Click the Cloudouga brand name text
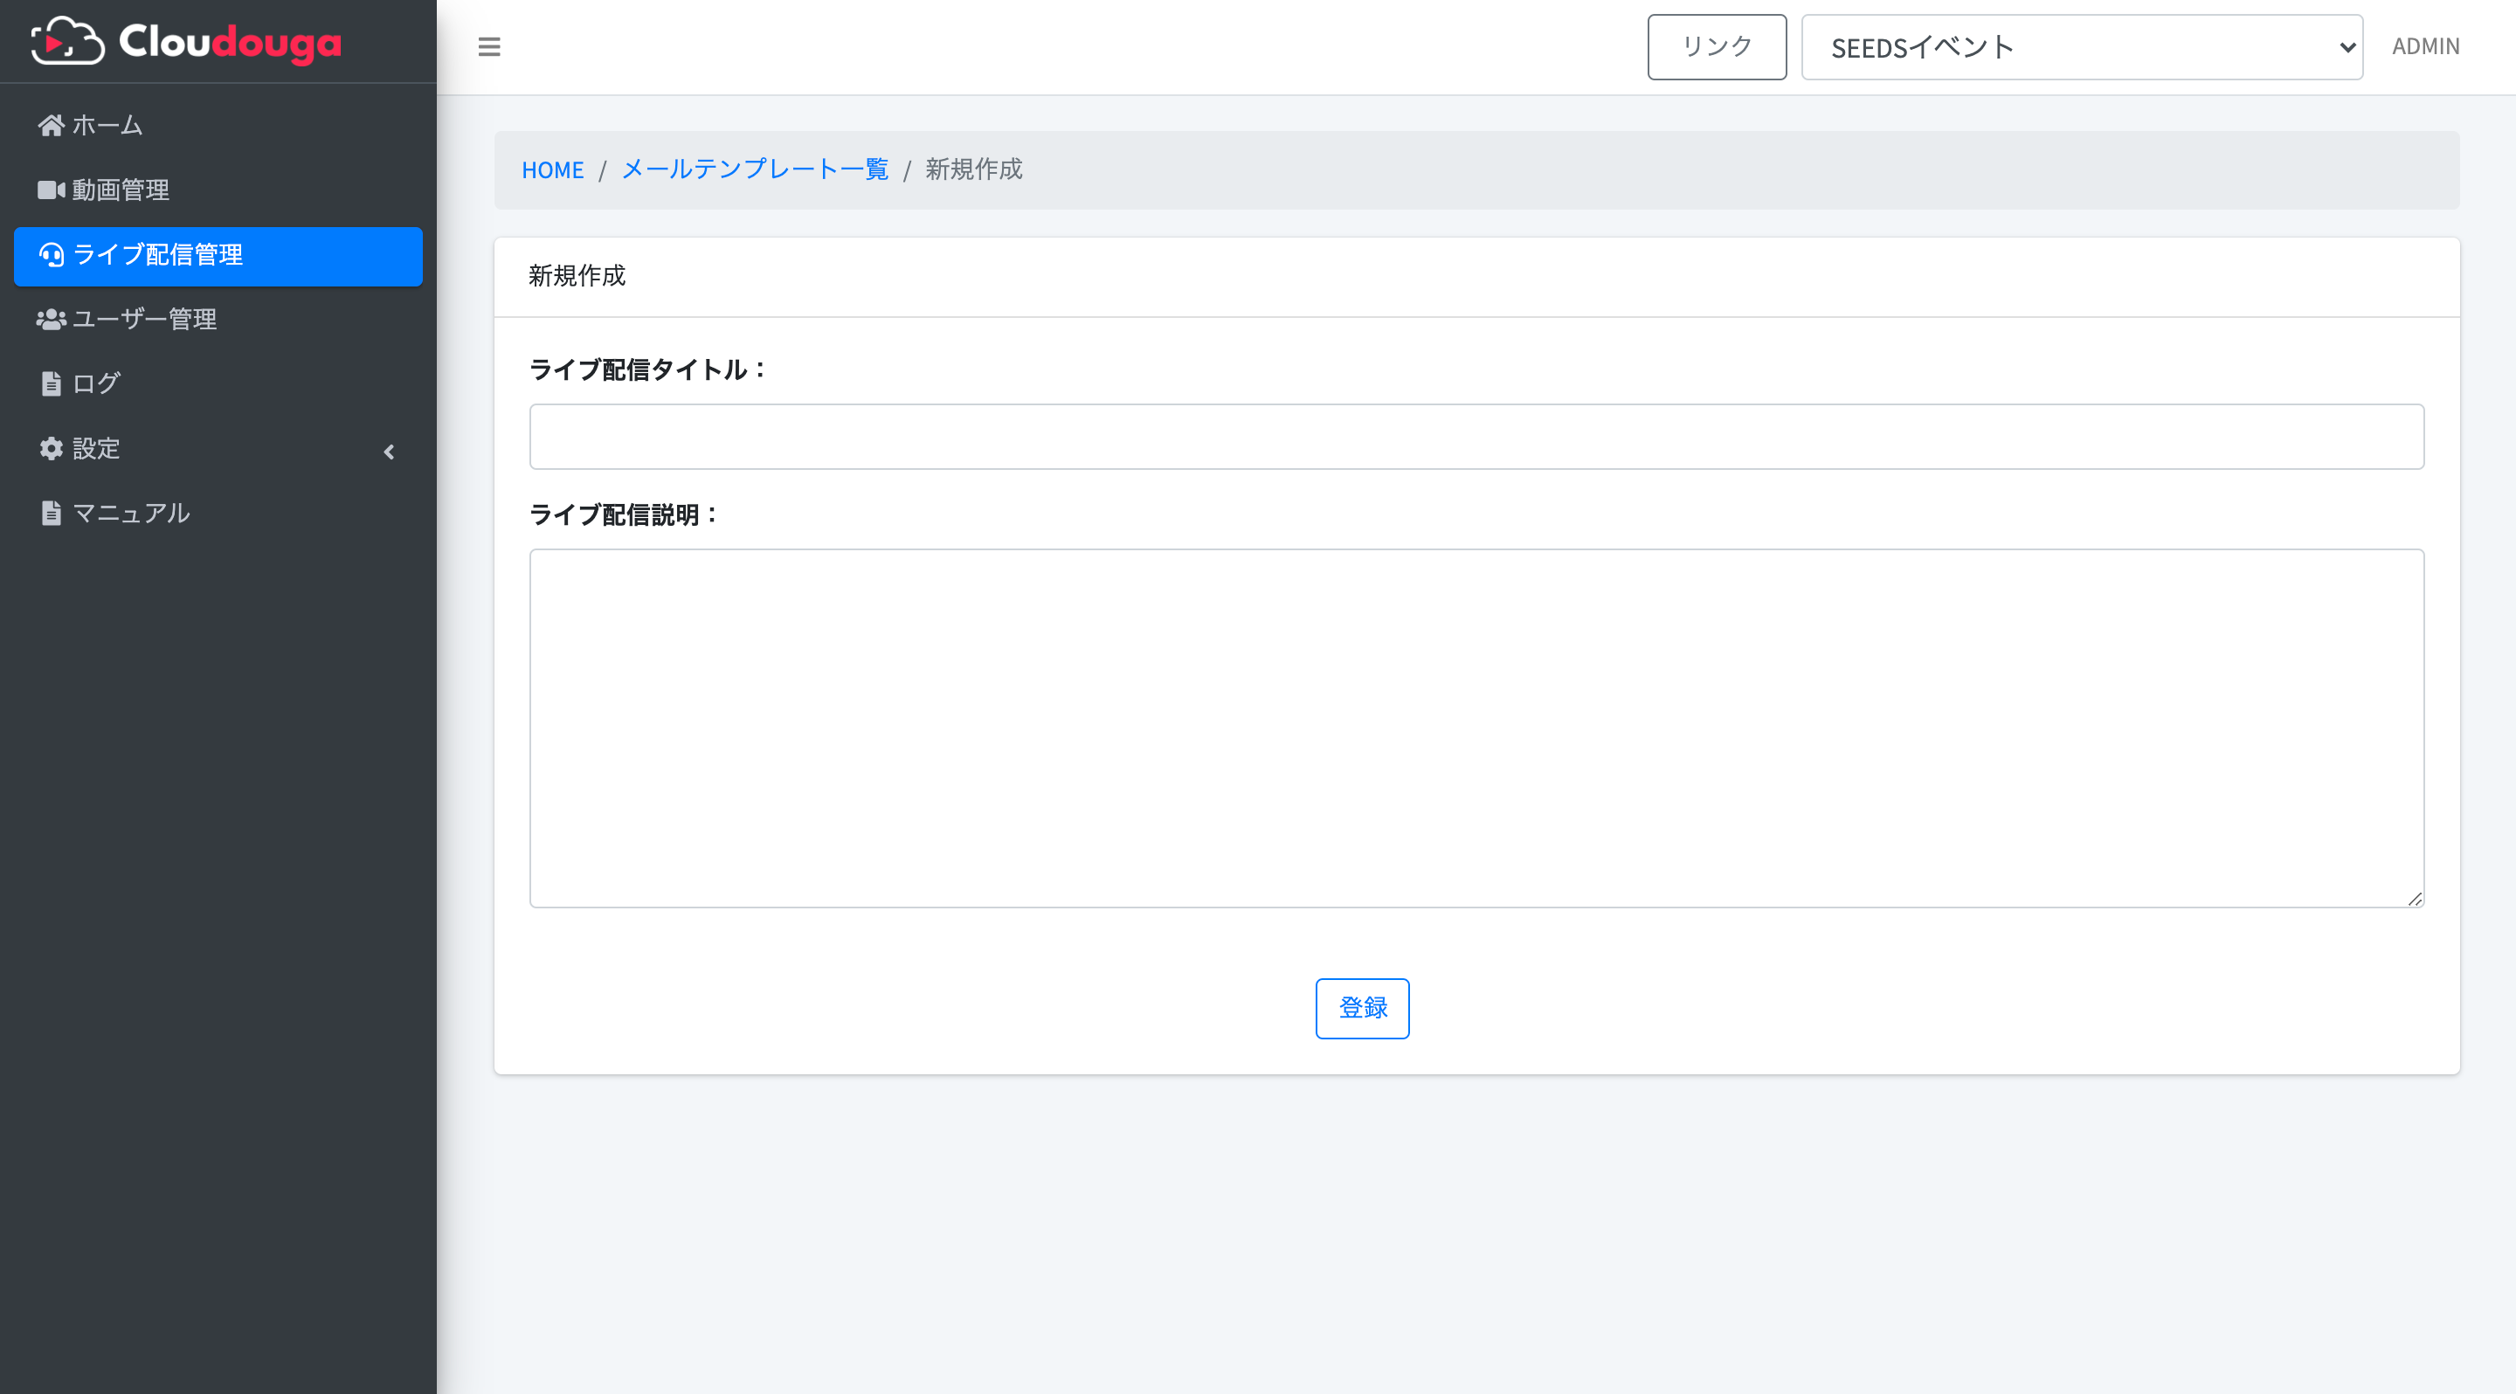This screenshot has width=2516, height=1394. click(231, 42)
